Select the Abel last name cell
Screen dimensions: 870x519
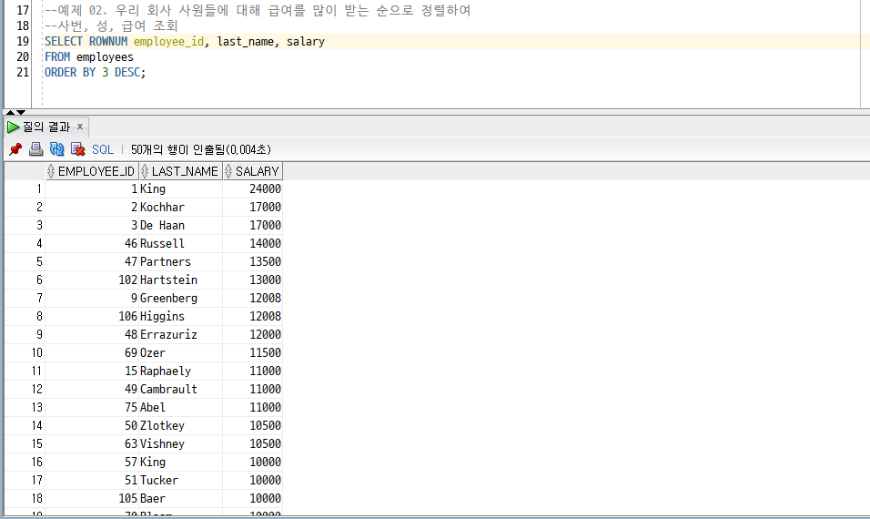pyautogui.click(x=180, y=407)
